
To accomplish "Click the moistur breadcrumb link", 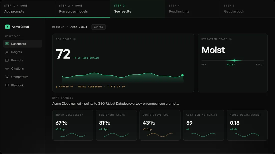I will [58, 27].
